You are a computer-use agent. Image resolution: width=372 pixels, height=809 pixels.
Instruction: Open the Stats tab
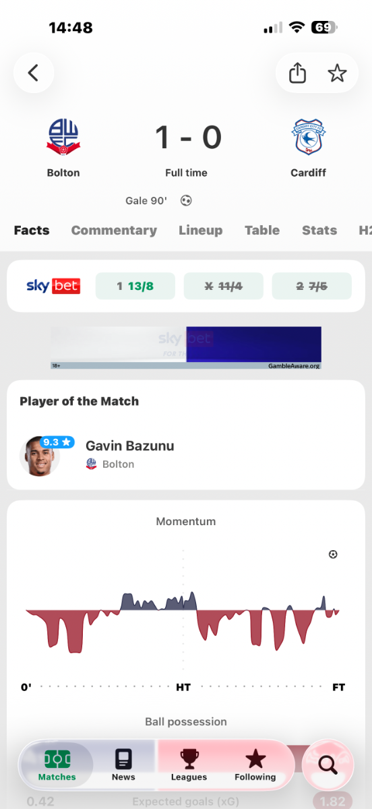coord(319,230)
